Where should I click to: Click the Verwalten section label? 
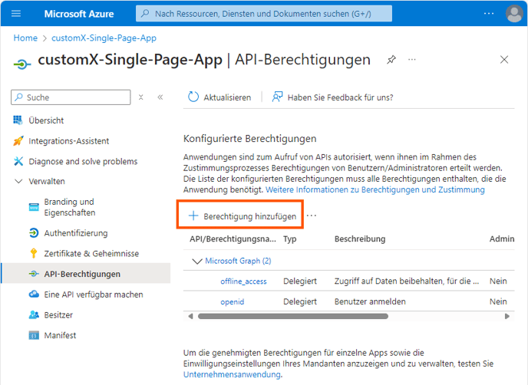click(x=47, y=182)
